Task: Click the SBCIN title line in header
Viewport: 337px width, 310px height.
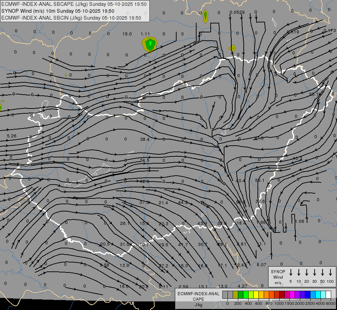Action: tap(71, 18)
